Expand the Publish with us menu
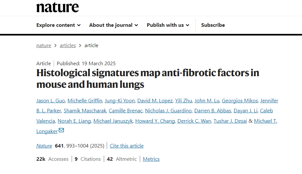Viewport: 302px width, 174px height. 168,25
